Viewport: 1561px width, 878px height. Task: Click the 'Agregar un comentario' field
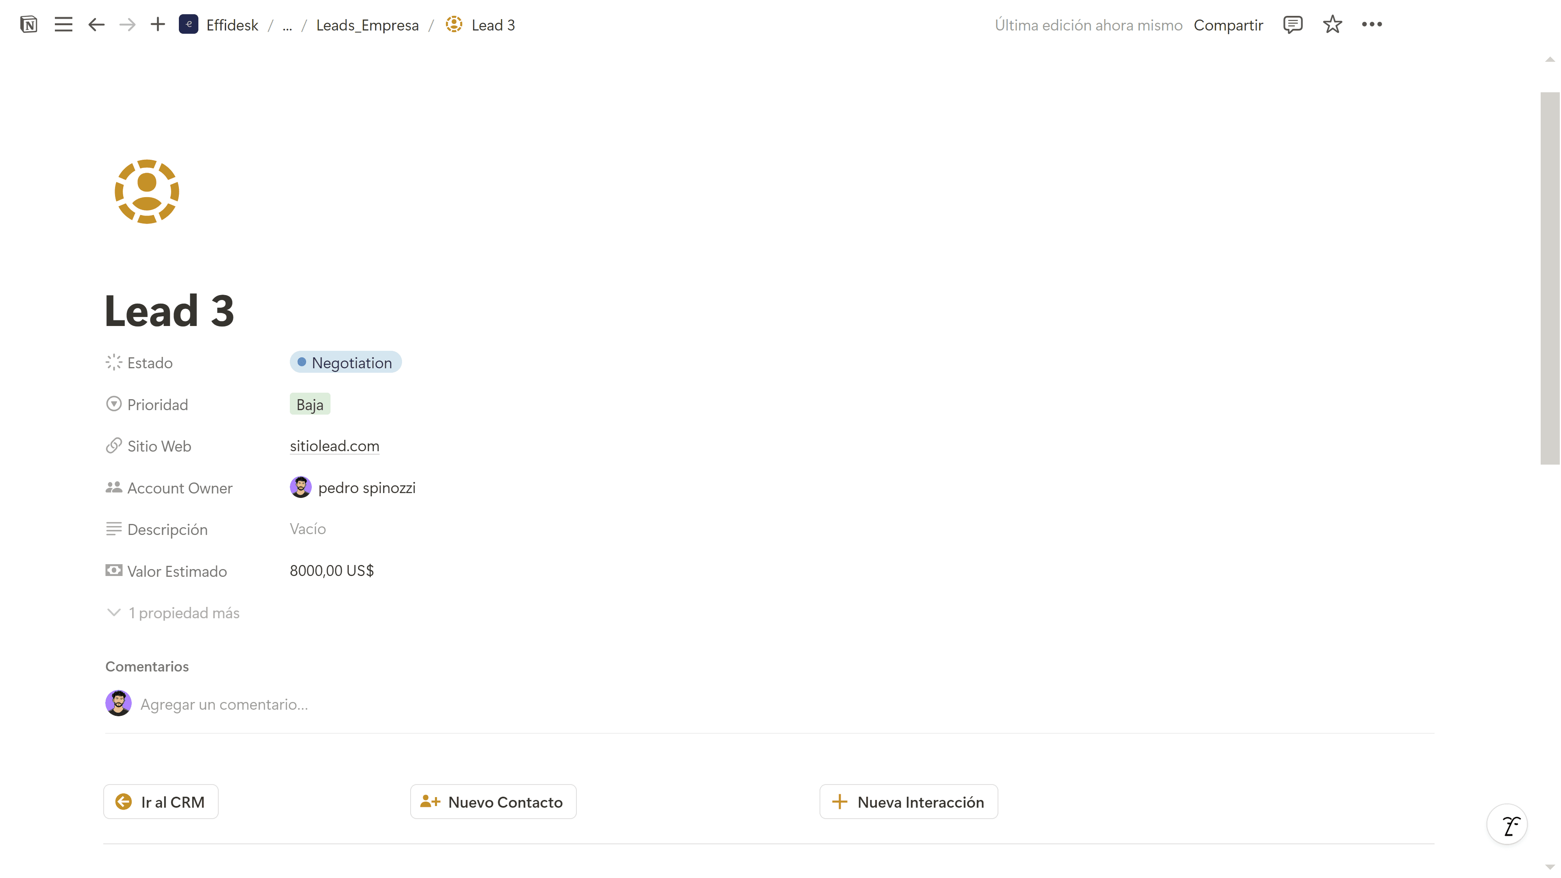pyautogui.click(x=224, y=704)
